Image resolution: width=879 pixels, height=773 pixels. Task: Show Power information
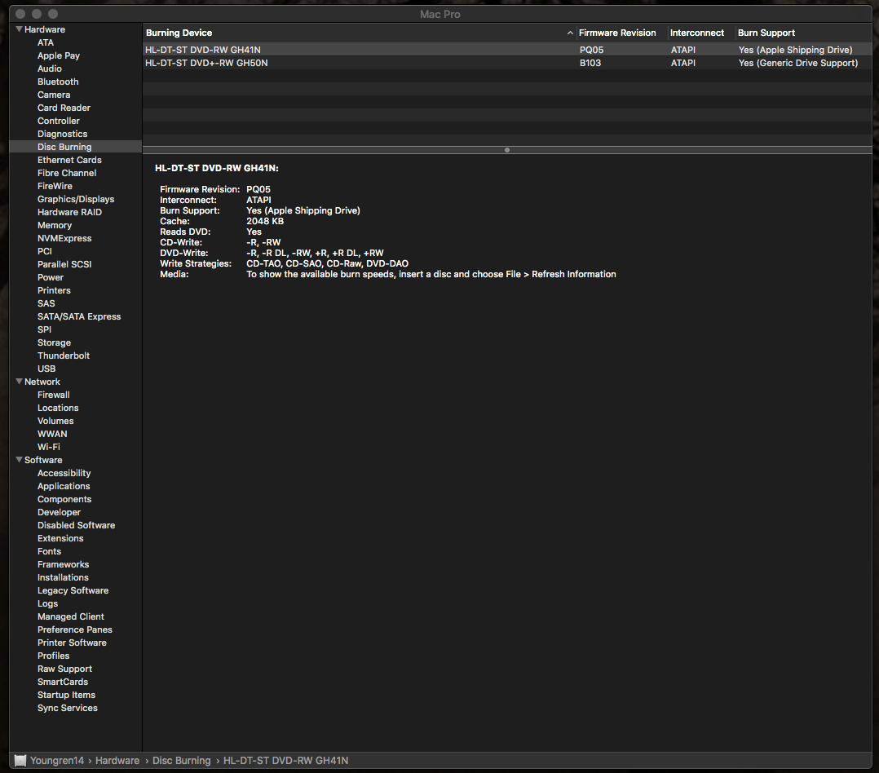click(51, 277)
